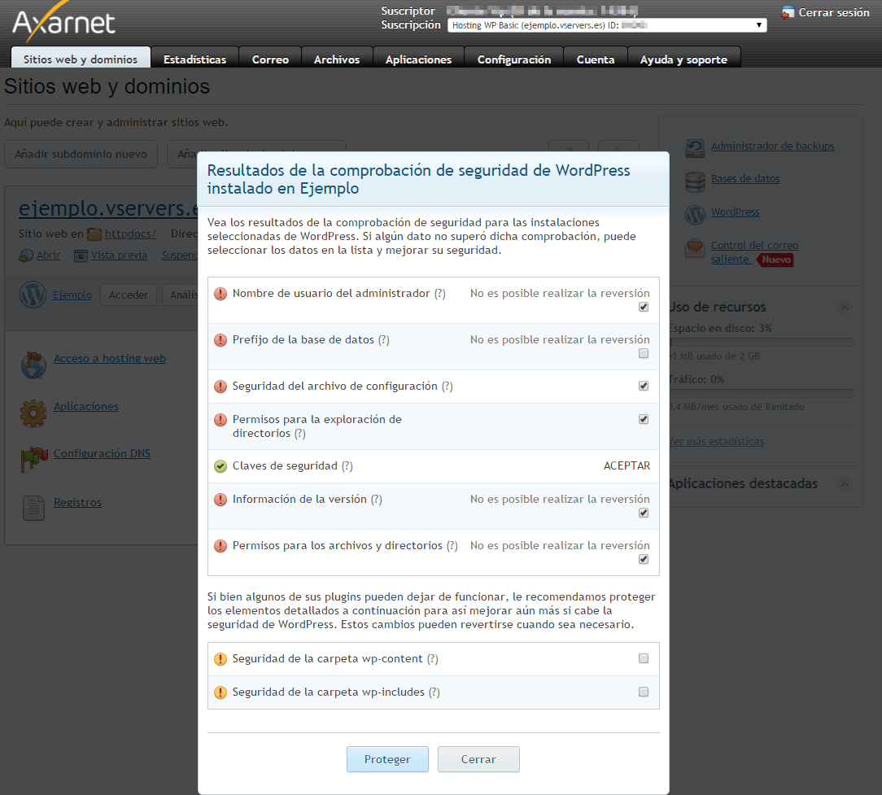The image size is (882, 795).
Task: Uncheck Información de la versión checkbox
Action: [644, 513]
